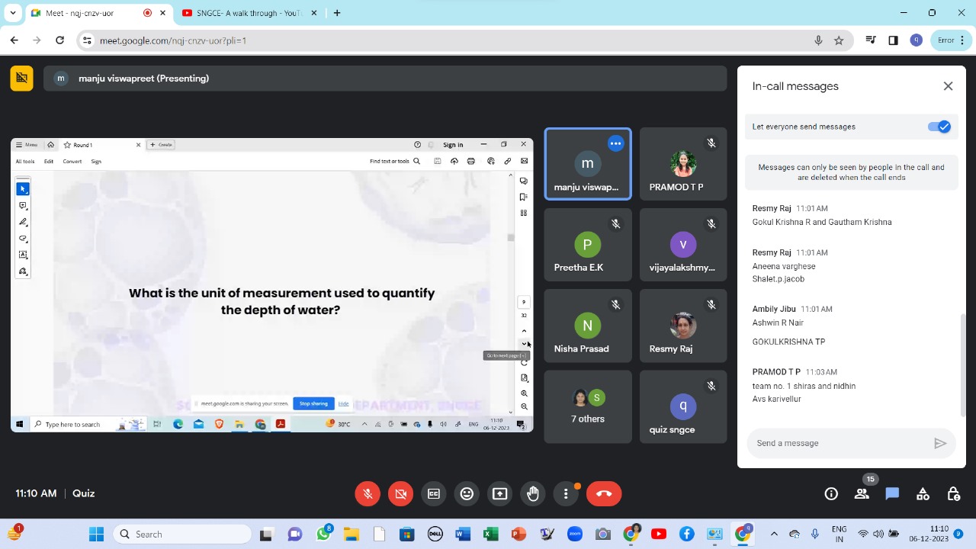Open three-dot options on manju viswapreet tile
This screenshot has height=549, width=976.
pos(615,143)
